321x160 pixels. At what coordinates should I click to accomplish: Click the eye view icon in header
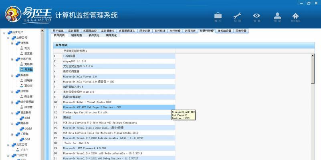(x=256, y=16)
